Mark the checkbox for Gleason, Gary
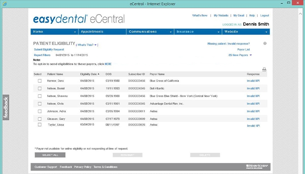 (40, 119)
